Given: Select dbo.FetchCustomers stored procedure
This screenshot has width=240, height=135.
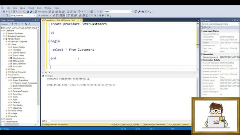Looking at the screenshot, I should click(24, 86).
